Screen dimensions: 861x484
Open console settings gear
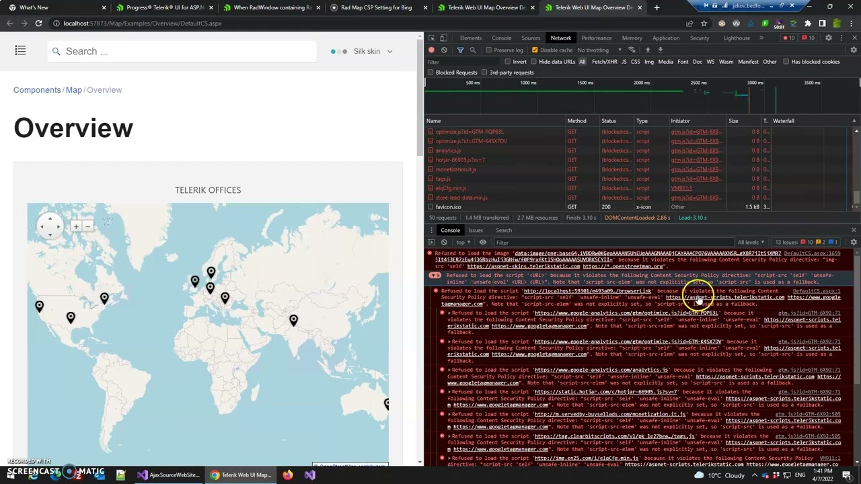854,242
